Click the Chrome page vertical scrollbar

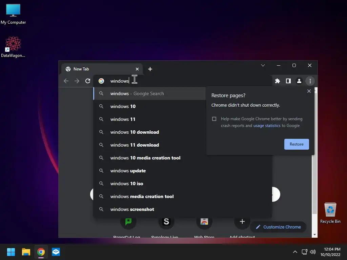[314, 153]
